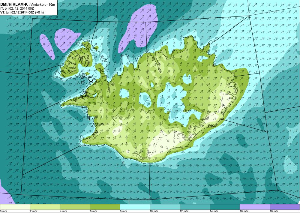Pick the legend swatch for 4–6 m/s
Screen dimensions: 300x213
click(x=75, y=207)
